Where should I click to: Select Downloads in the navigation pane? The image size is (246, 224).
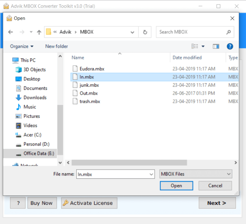(x=35, y=97)
